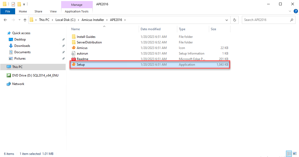Click '1 item selected 1.01 MB' status
Screen dimensions: 299x157
coord(36,154)
